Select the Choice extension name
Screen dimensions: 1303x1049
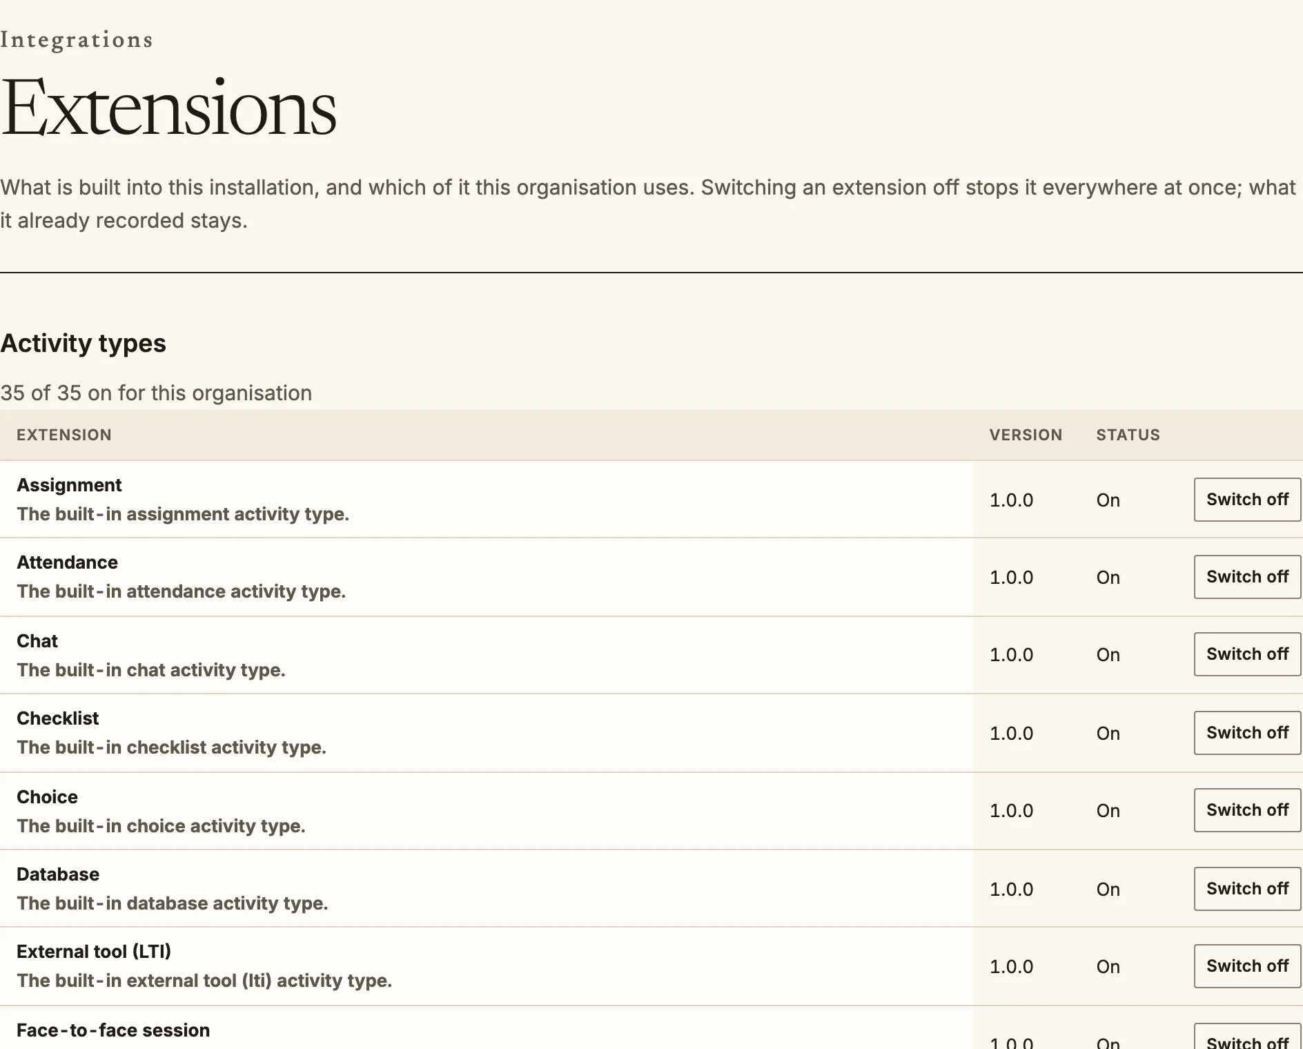pos(47,797)
